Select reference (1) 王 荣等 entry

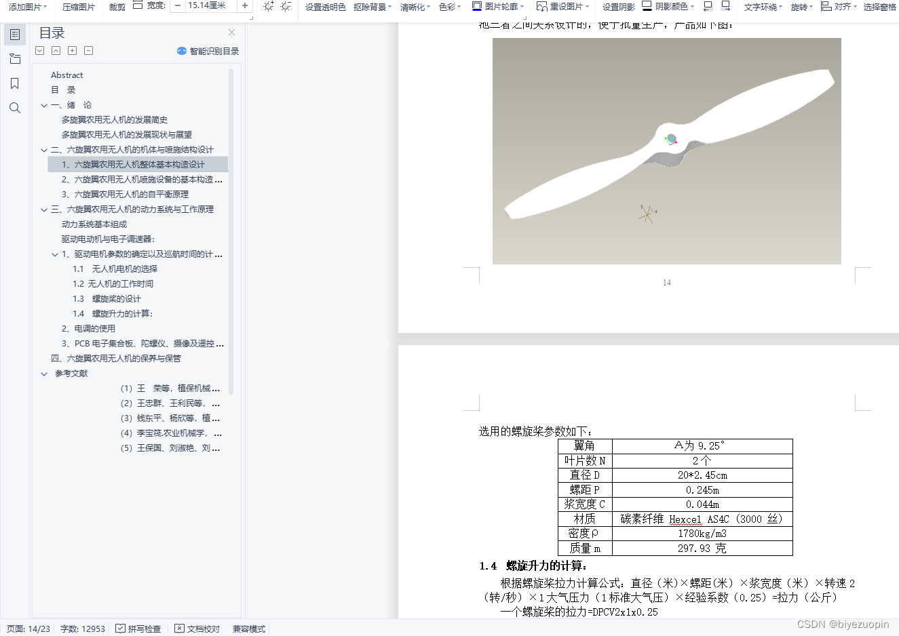point(170,389)
